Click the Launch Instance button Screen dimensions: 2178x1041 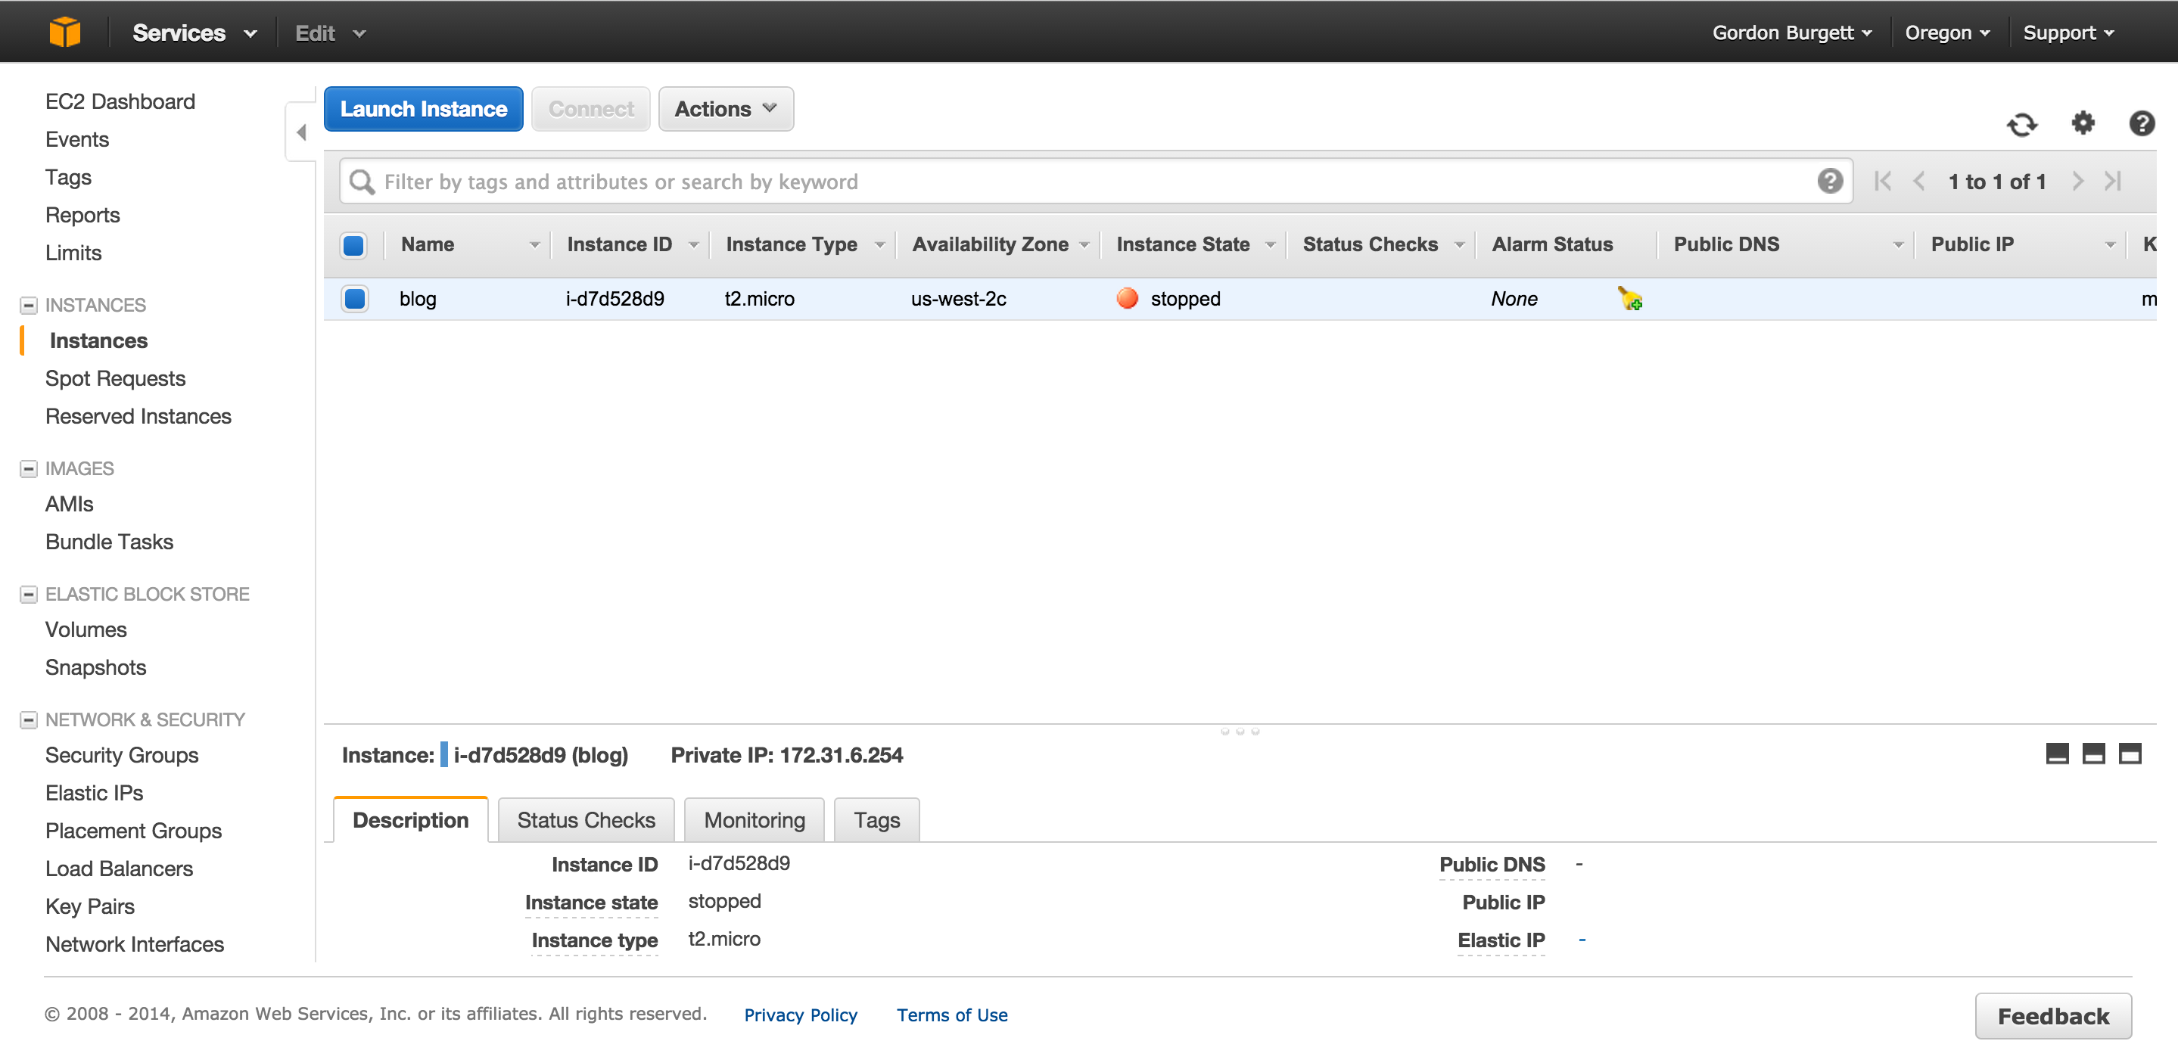[423, 108]
